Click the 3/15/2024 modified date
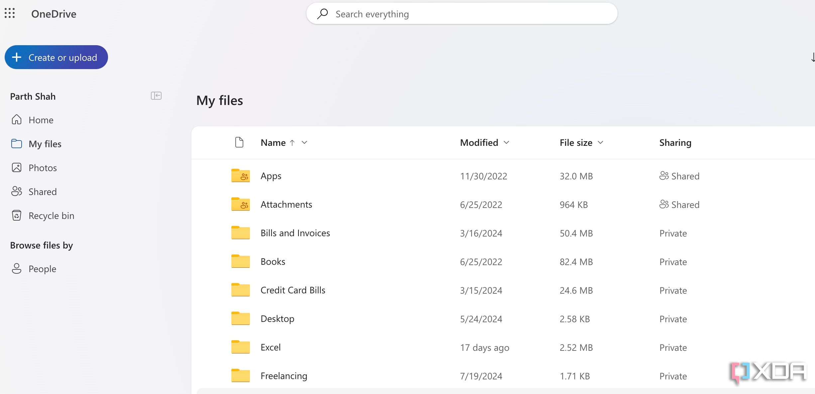This screenshot has height=394, width=815. coord(481,290)
